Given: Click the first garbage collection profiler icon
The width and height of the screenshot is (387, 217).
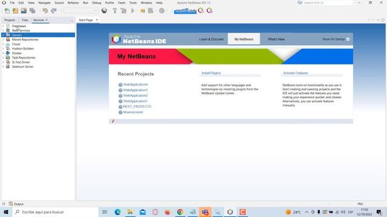Looking at the screenshot, I should 201,11.
